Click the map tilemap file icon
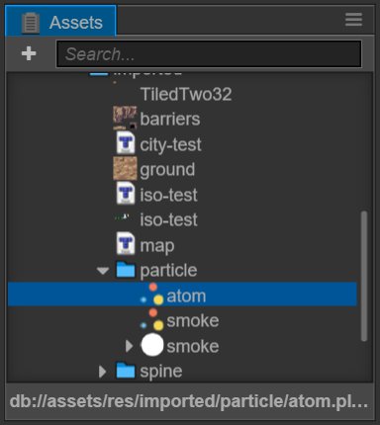This screenshot has width=380, height=425. [x=126, y=244]
